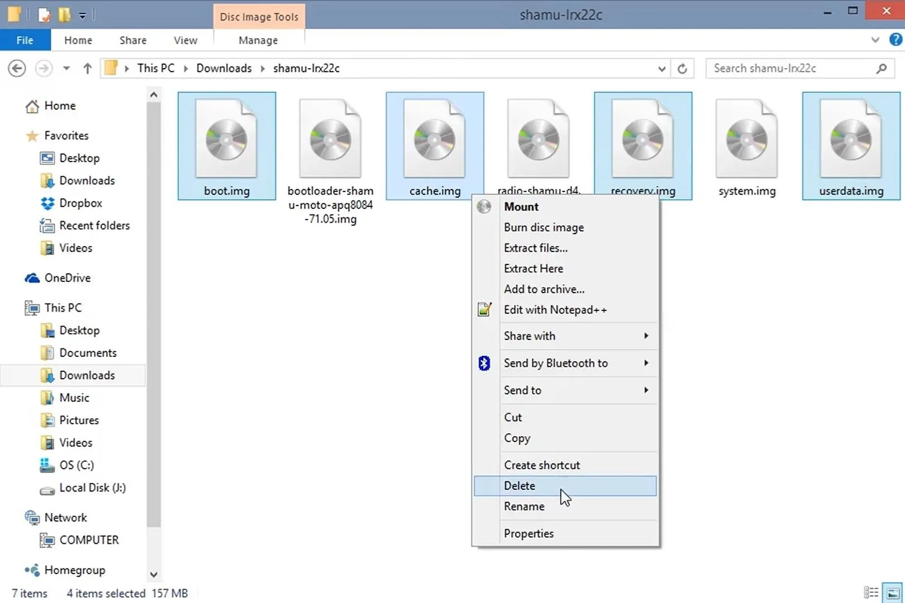This screenshot has height=603, width=905.
Task: Switch to large icons view in status bar
Action: coord(893,592)
